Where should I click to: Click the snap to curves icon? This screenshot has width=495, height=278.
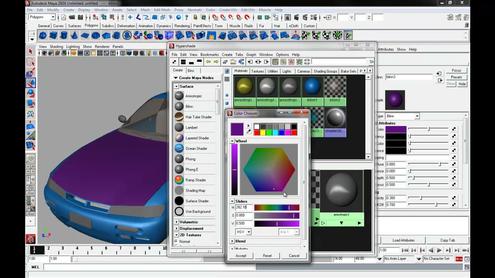[223, 17]
